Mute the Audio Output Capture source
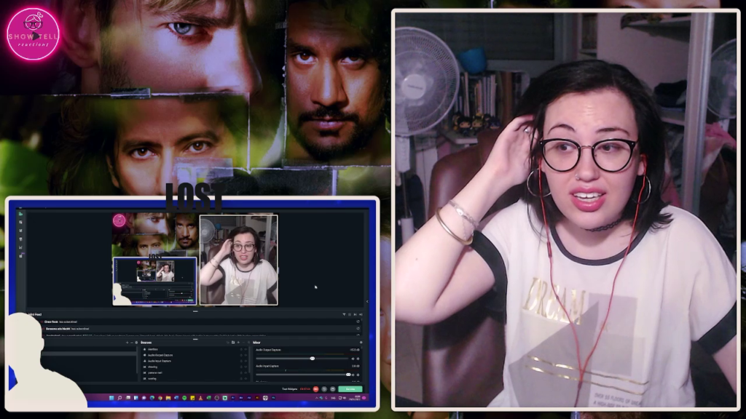Screen dimensions: 746x419 [x=352, y=359]
